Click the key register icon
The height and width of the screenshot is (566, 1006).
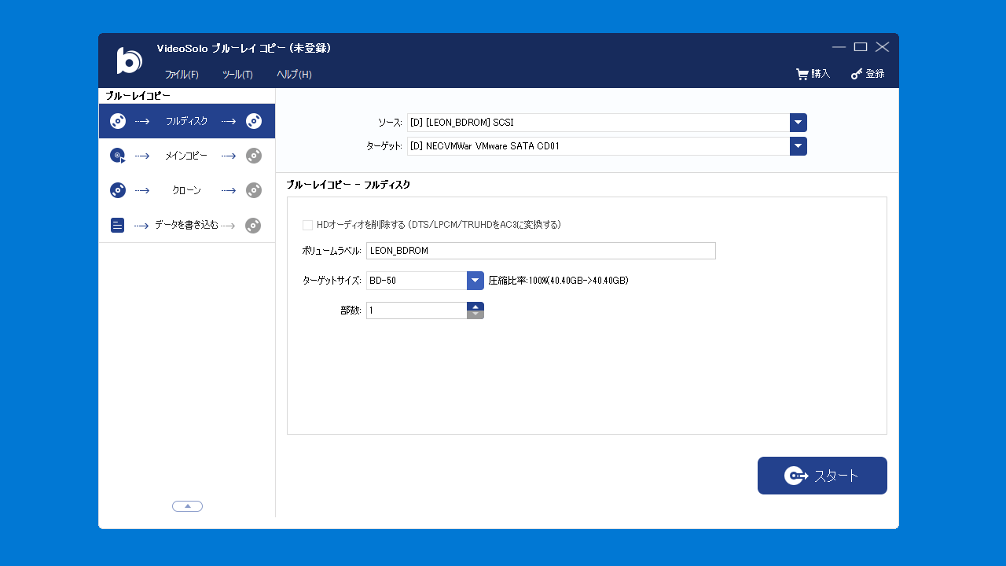[x=857, y=74]
